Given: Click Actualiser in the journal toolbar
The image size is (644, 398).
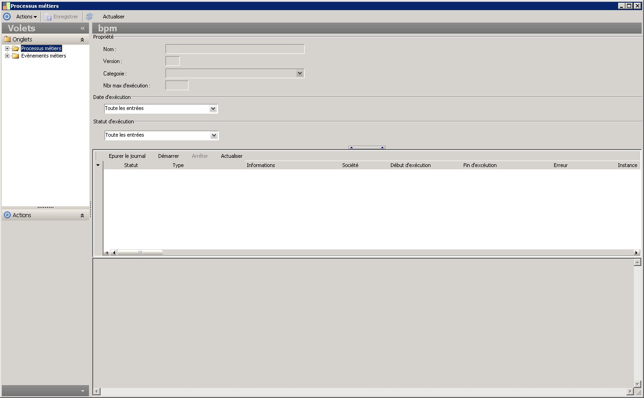Looking at the screenshot, I should tap(231, 156).
